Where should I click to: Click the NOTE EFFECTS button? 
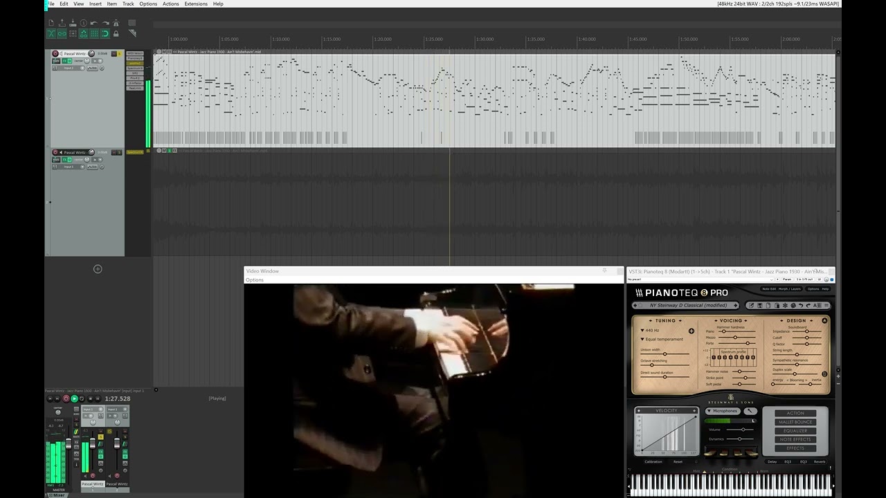(x=795, y=439)
